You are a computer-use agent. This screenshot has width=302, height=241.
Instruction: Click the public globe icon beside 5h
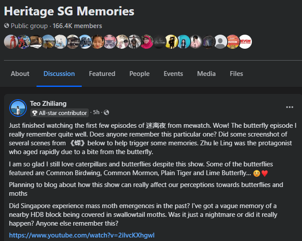(x=106, y=113)
